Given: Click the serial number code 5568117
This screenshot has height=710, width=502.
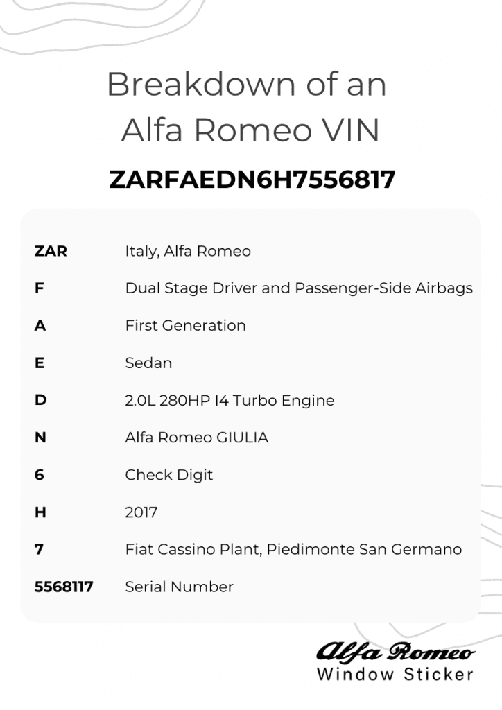Looking at the screenshot, I should pyautogui.click(x=64, y=587).
